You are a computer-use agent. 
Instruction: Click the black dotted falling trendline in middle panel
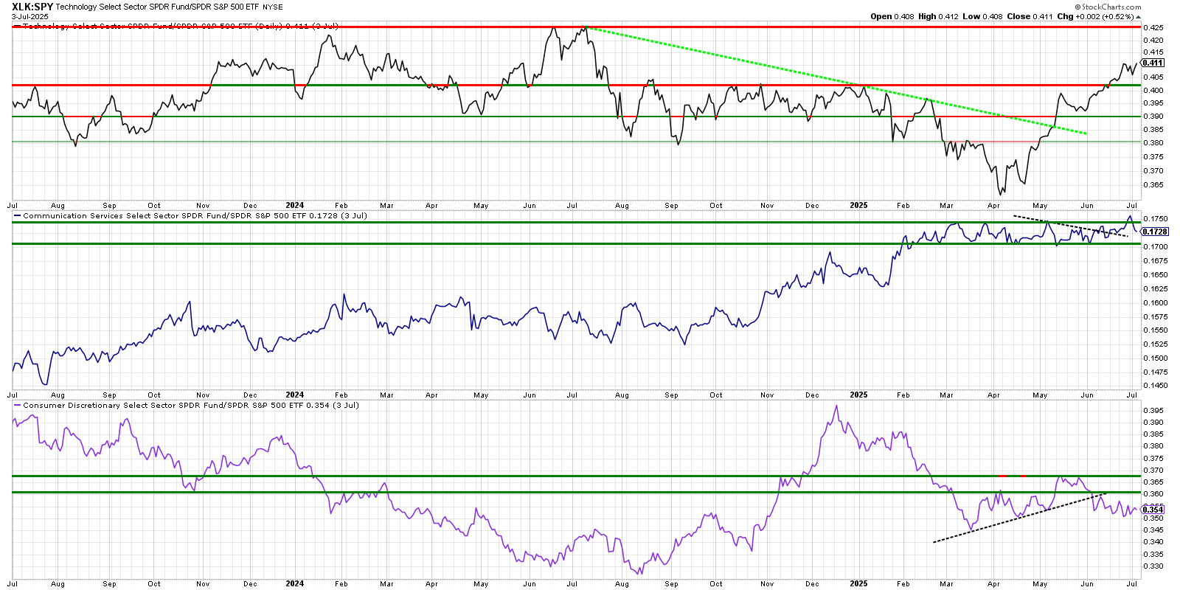[x=1071, y=226]
